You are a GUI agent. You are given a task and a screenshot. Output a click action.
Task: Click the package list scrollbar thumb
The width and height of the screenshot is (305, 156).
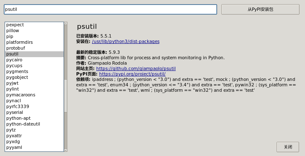pos(66,96)
